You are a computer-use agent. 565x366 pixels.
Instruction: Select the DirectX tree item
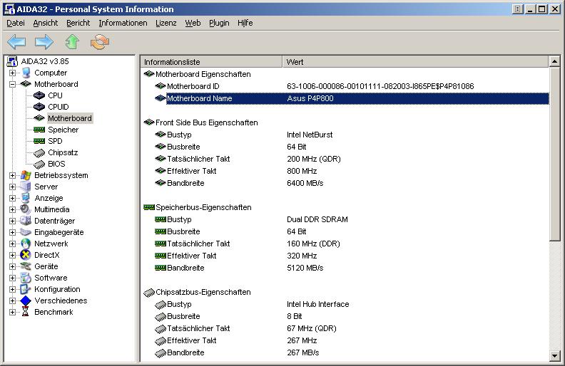pos(47,255)
